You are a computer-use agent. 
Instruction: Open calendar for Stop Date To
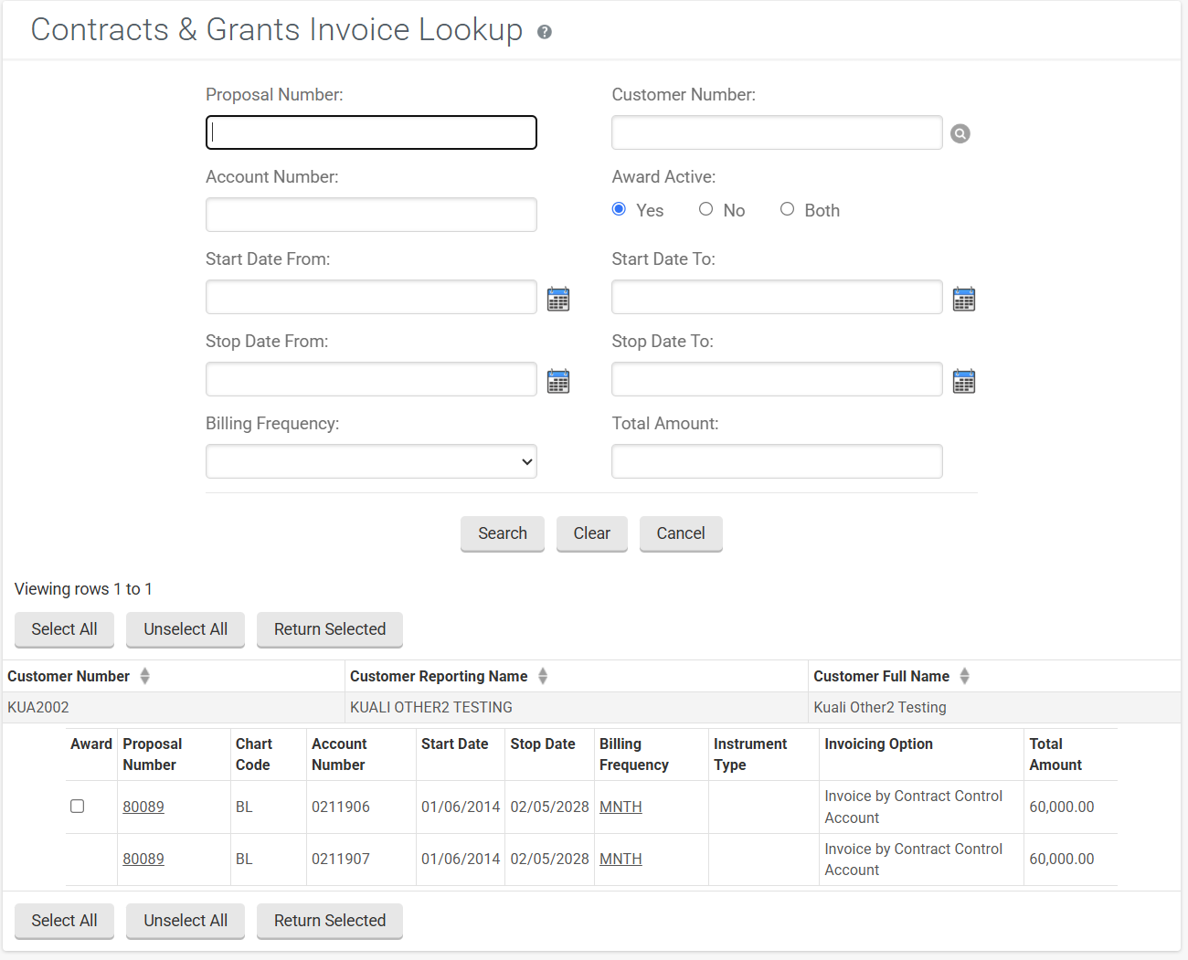pyautogui.click(x=964, y=381)
